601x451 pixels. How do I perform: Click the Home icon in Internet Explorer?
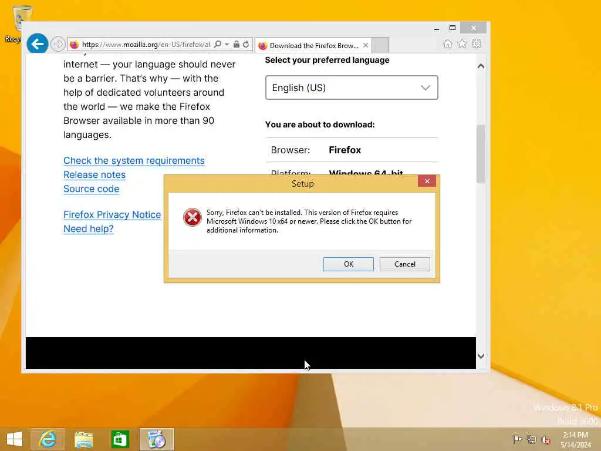(x=447, y=44)
